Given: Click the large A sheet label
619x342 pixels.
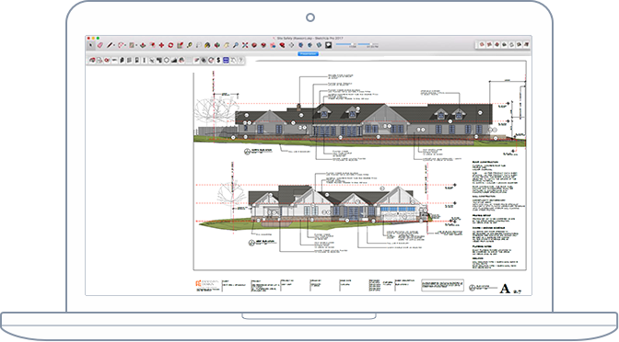Looking at the screenshot, I should [x=505, y=289].
